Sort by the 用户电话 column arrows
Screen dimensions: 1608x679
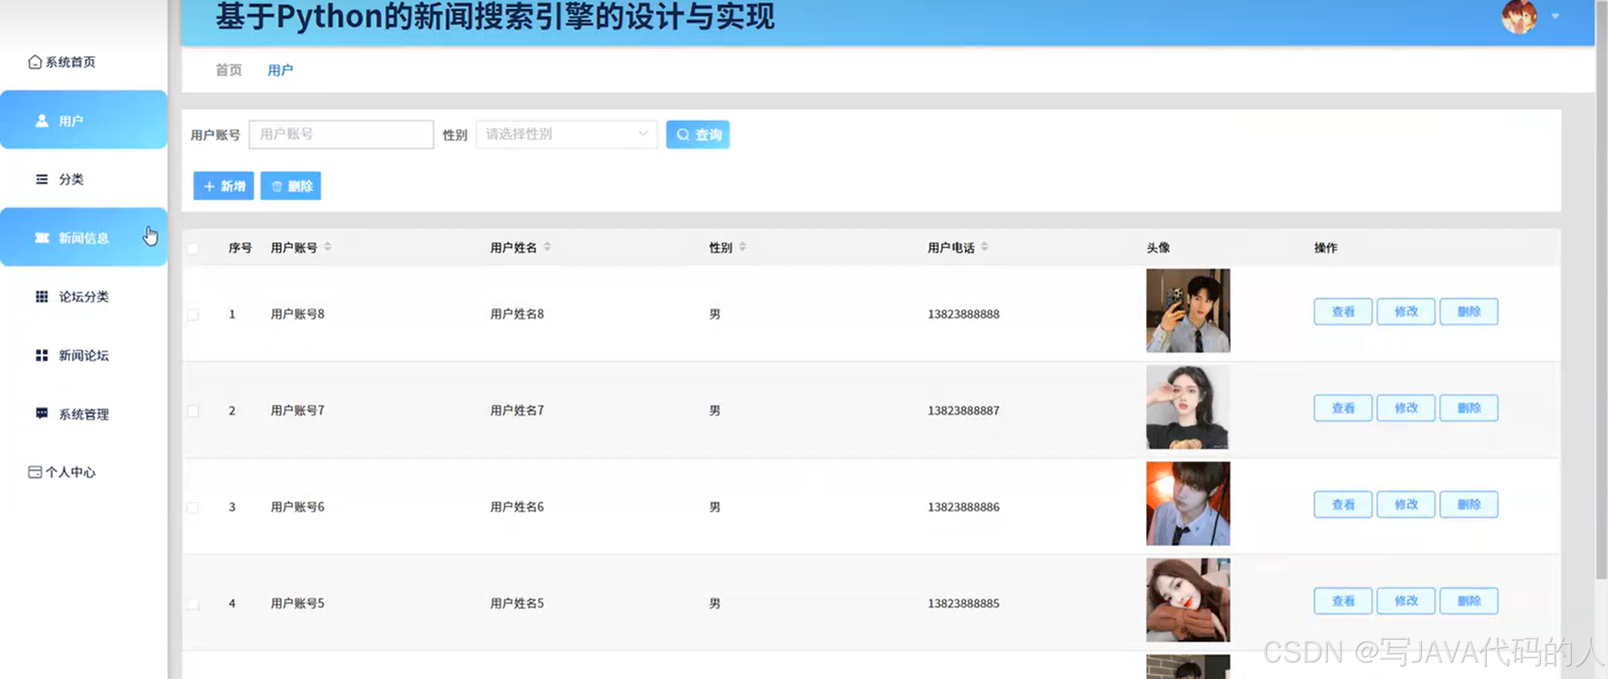click(x=985, y=247)
